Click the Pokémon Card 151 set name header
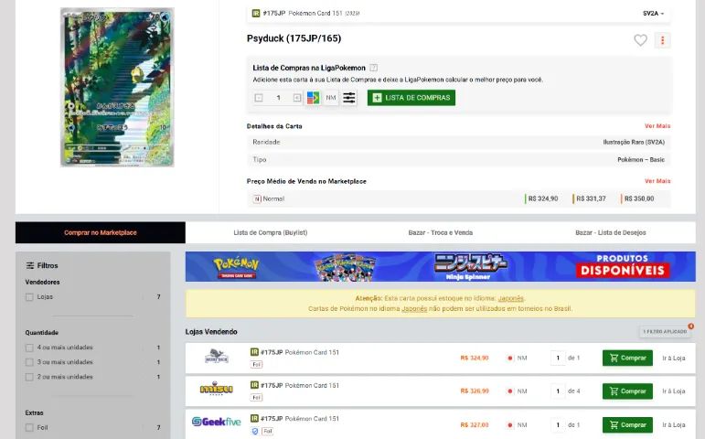The image size is (705, 439). [x=315, y=14]
